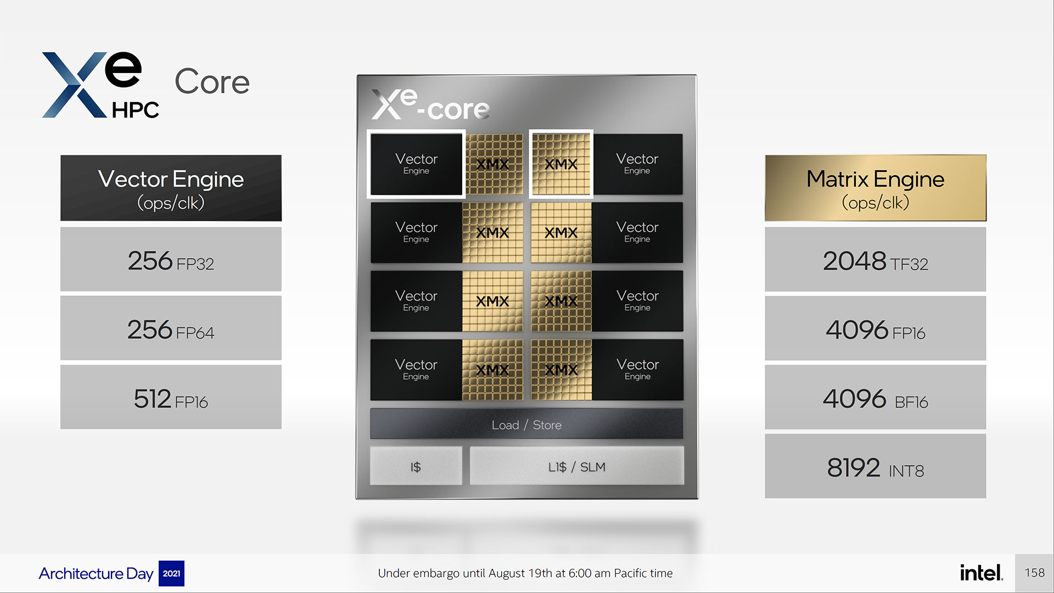
Task: Click the 8192 INT8 tile
Action: 875,467
